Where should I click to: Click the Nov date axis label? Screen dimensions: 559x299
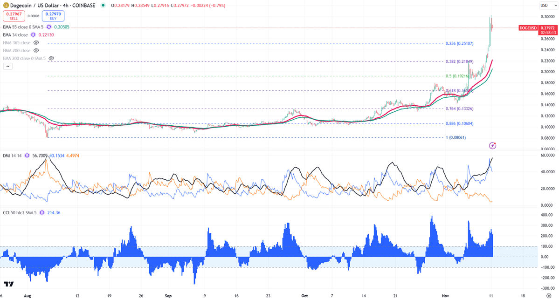tap(445, 296)
